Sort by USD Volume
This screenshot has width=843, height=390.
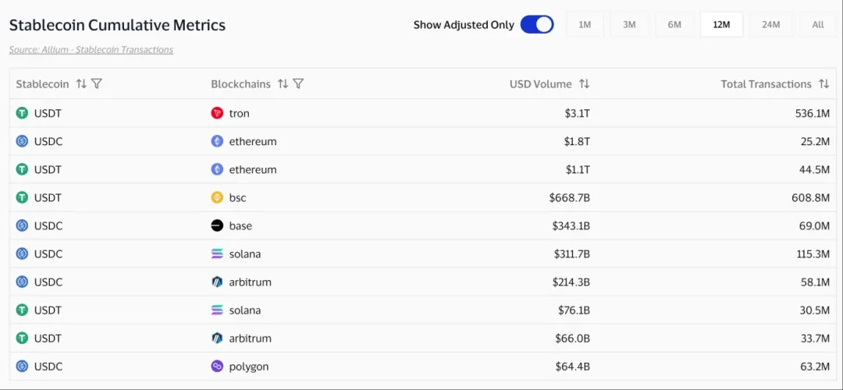(584, 84)
